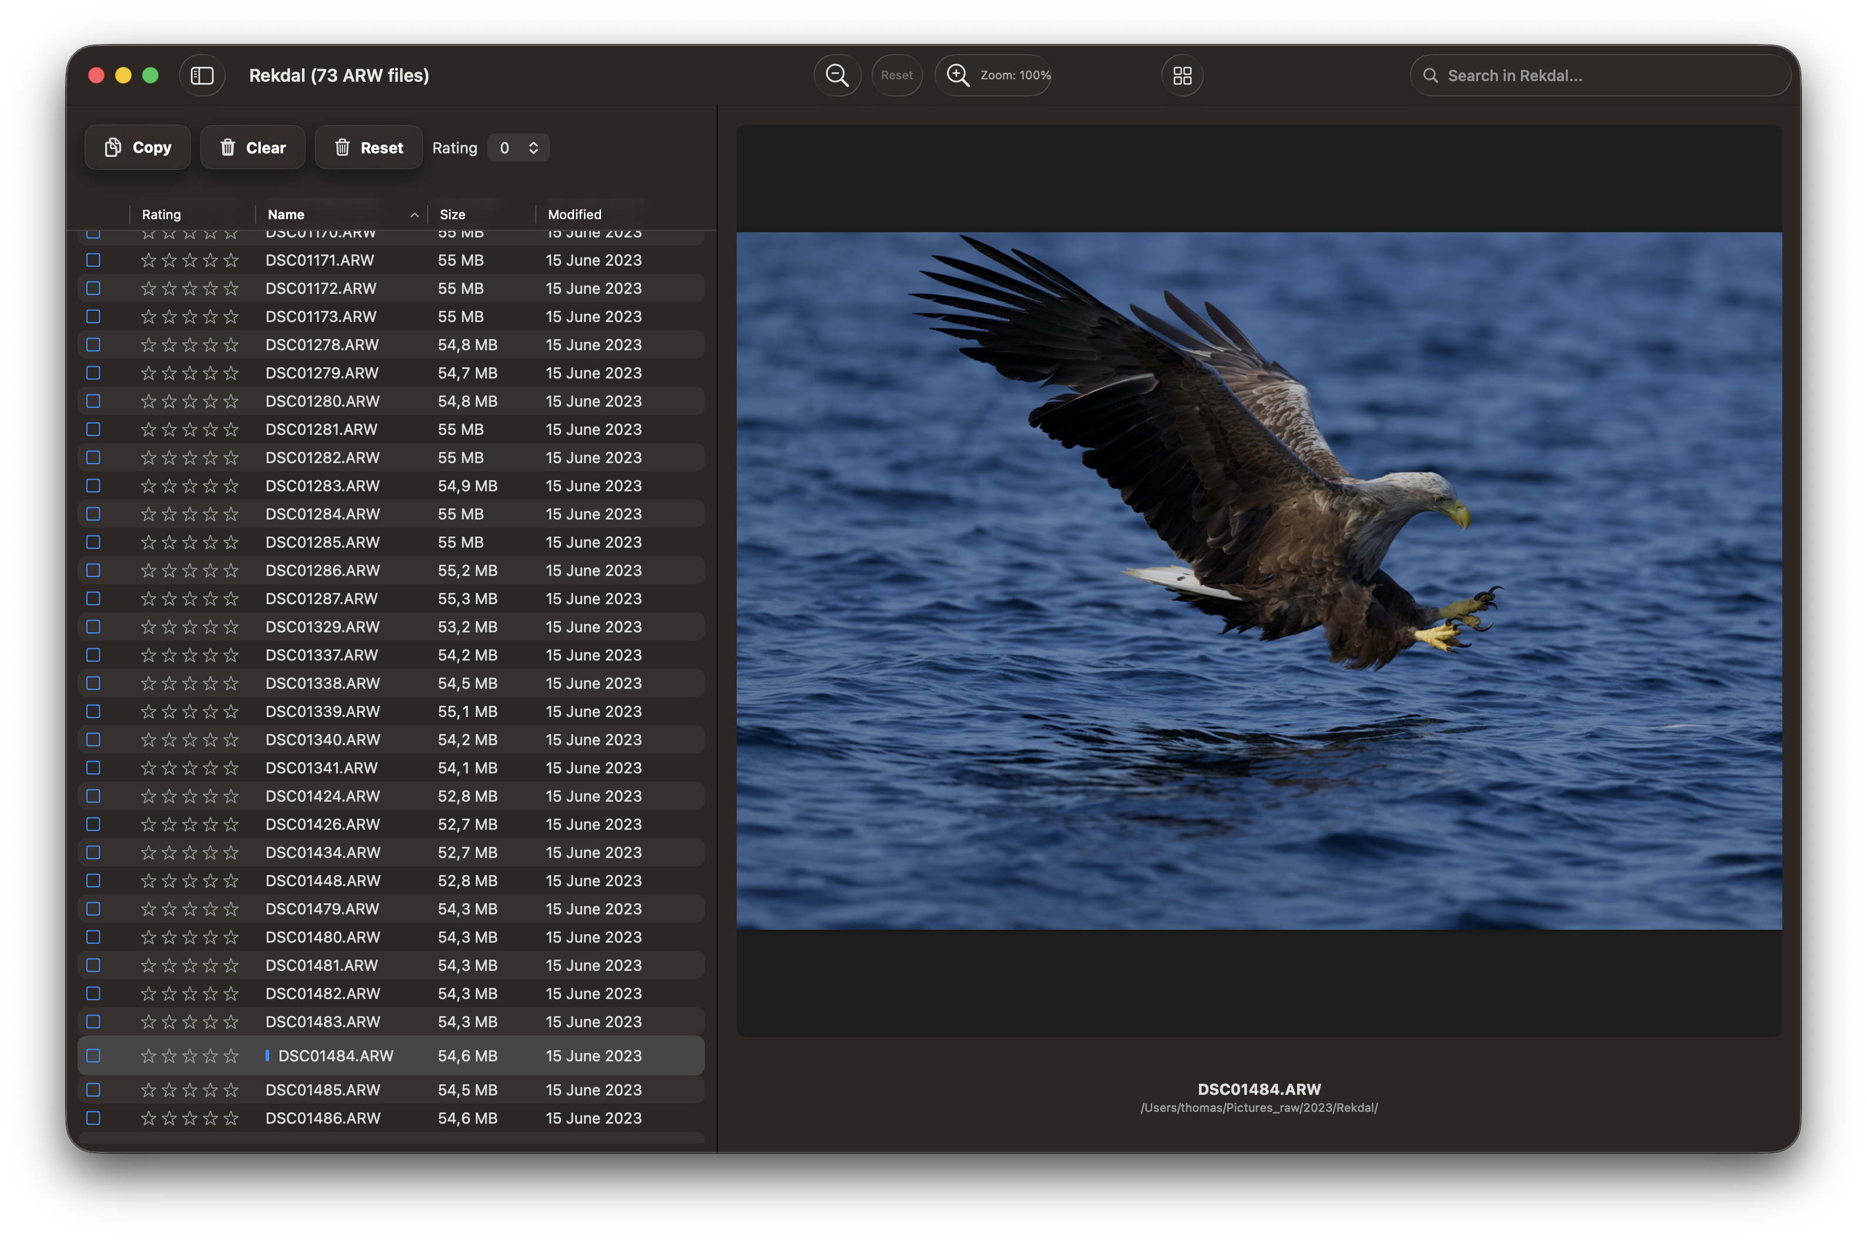Toggle the sidebar panel icon
This screenshot has height=1240, width=1867.
tap(202, 75)
